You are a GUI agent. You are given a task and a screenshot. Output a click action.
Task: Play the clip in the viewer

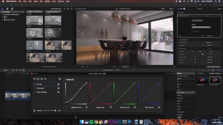pyautogui.click(x=114, y=67)
